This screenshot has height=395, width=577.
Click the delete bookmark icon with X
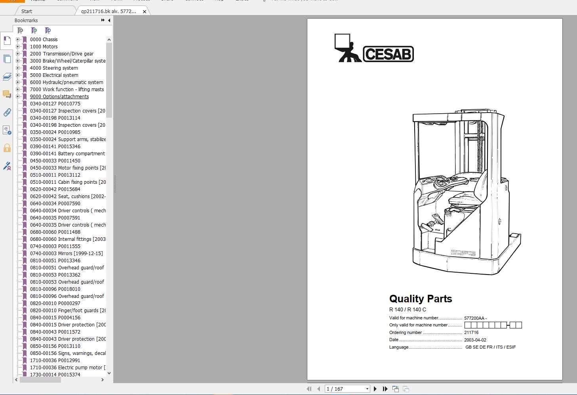(x=20, y=31)
